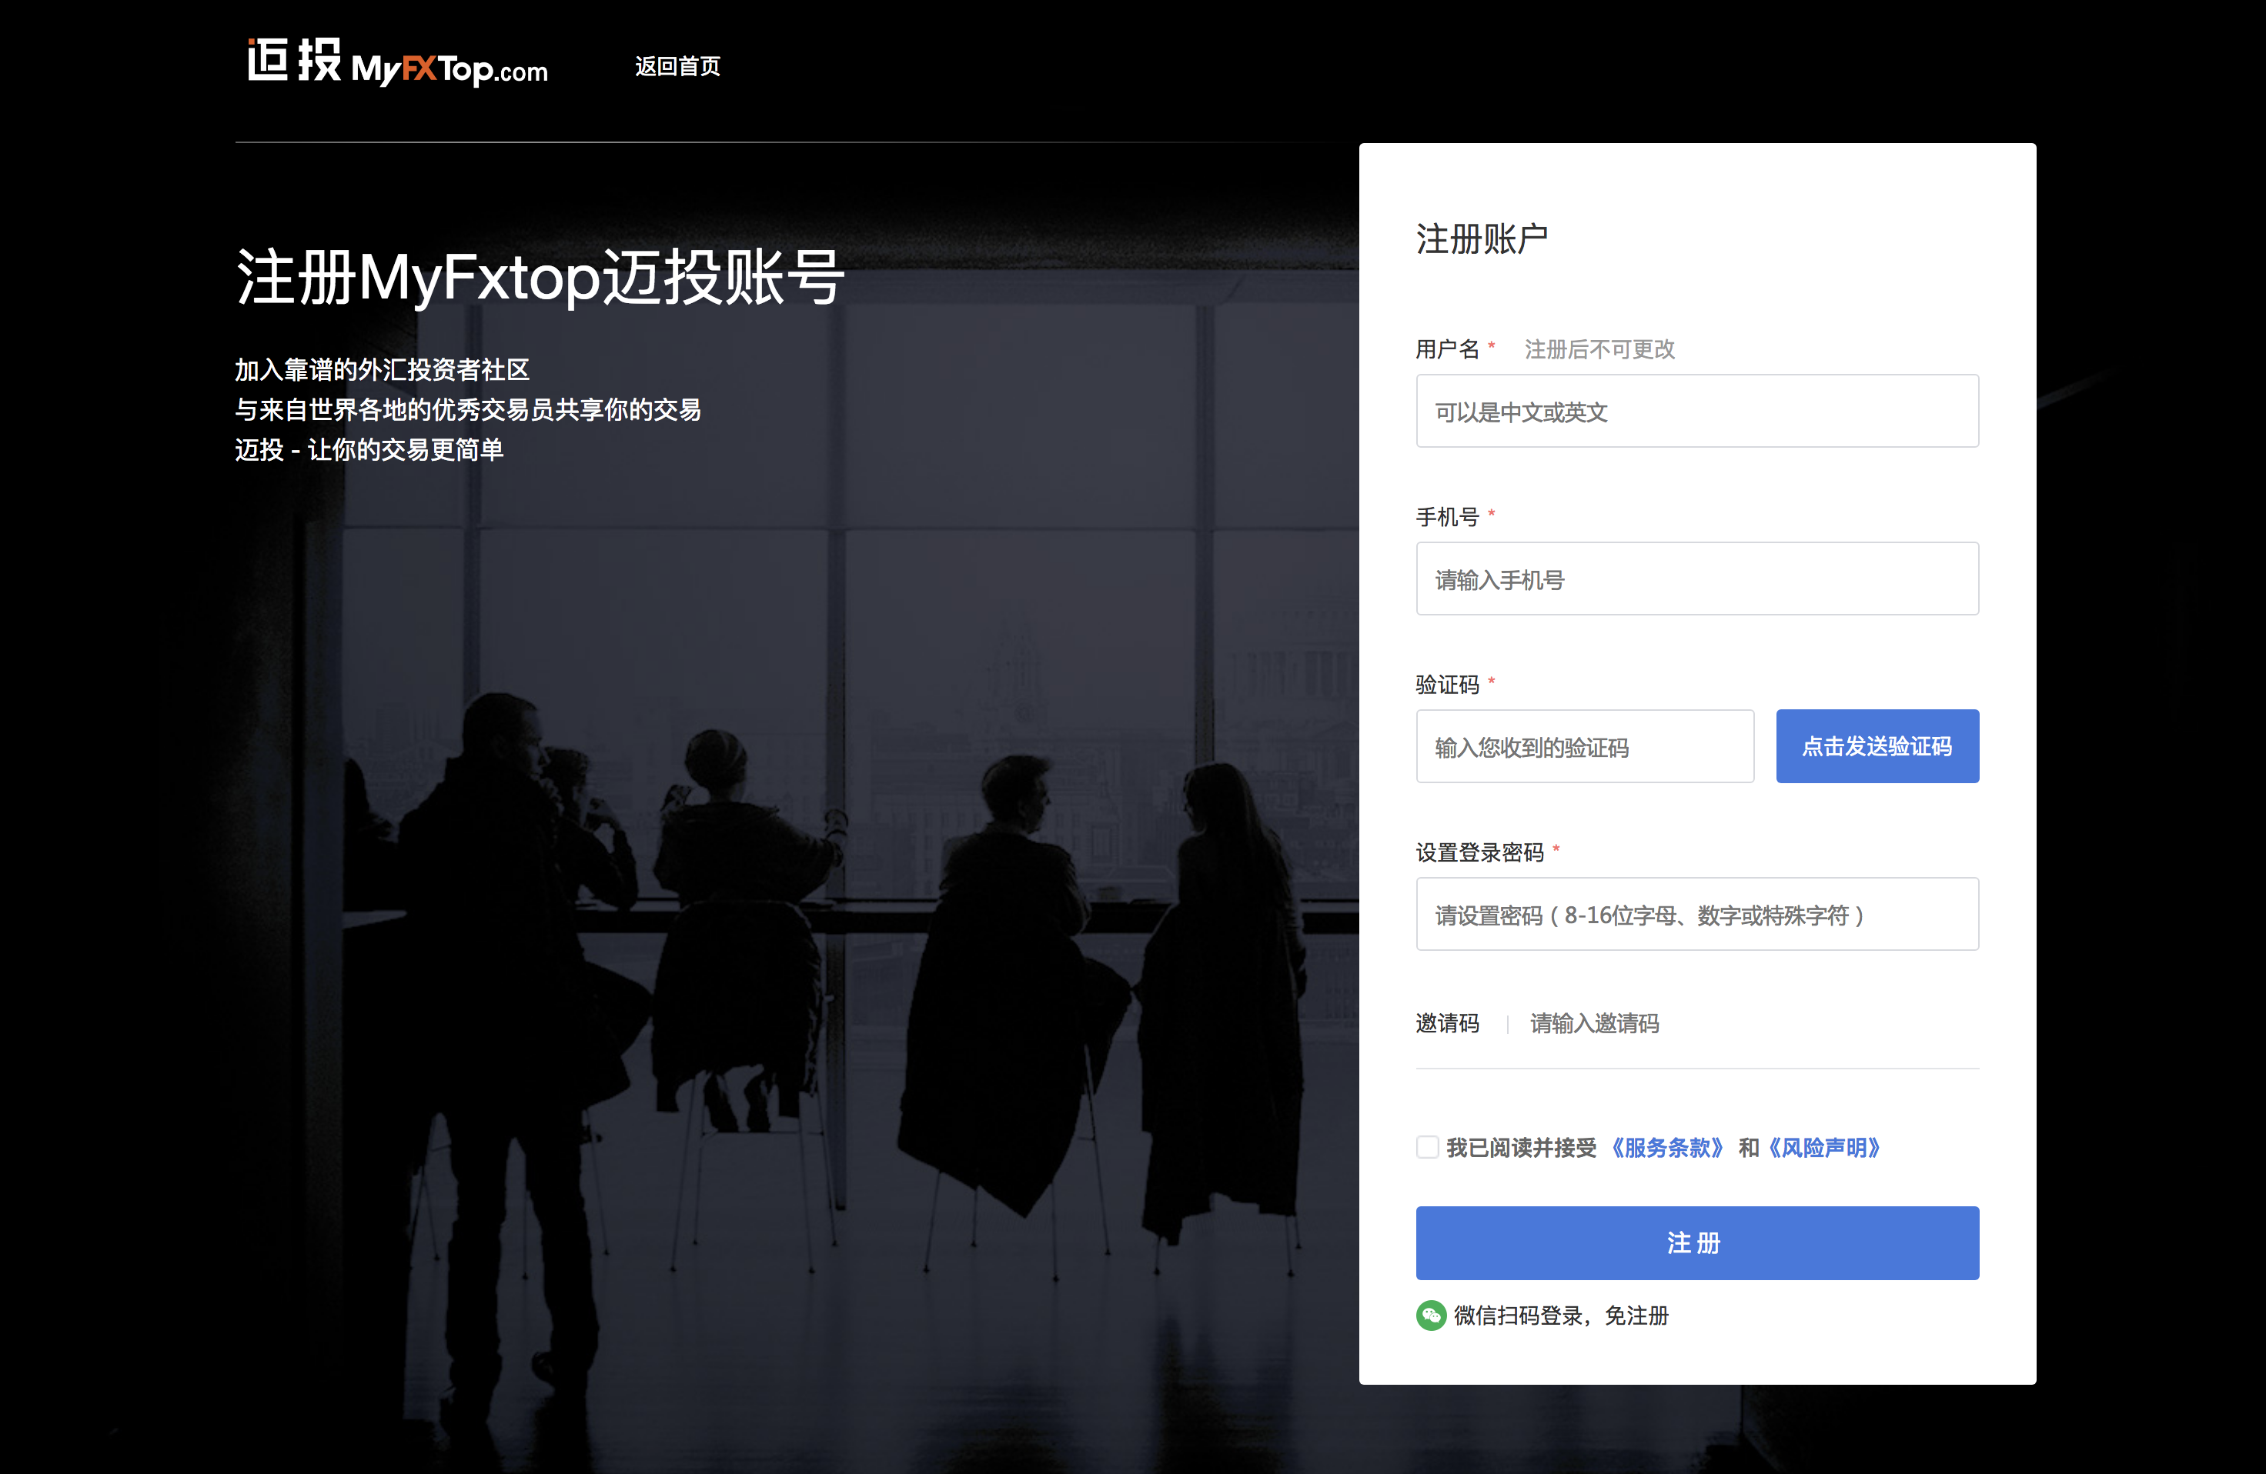2266x1474 pixels.
Task: Click the 手机号 field label
Action: pos(1447,517)
